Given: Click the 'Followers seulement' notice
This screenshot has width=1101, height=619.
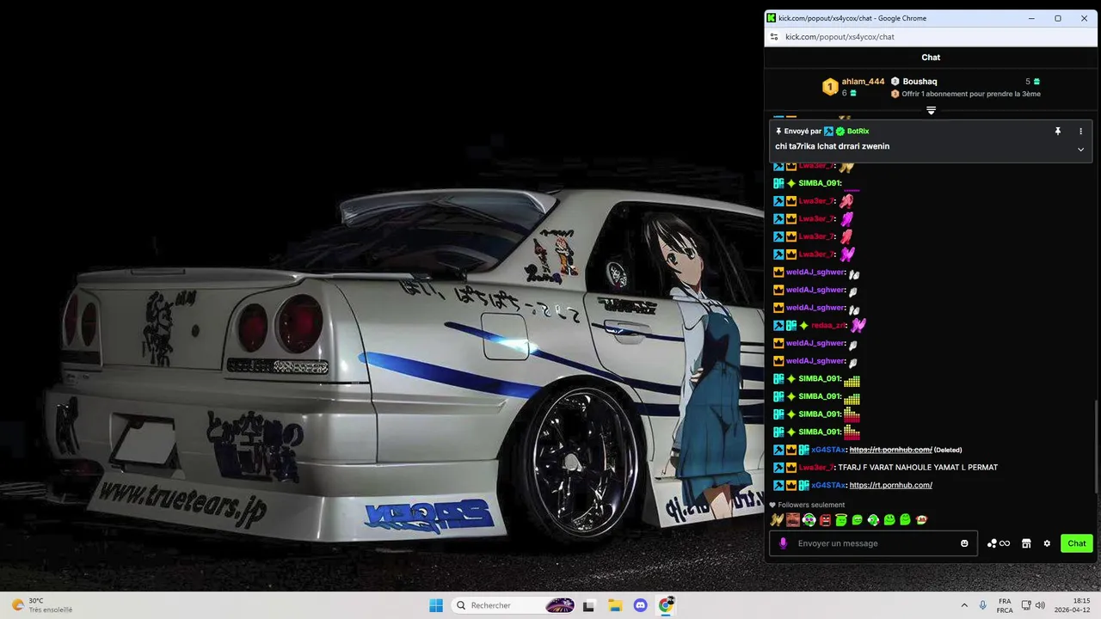Looking at the screenshot, I should [x=807, y=505].
